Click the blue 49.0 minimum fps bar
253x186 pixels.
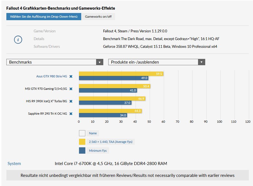(114, 78)
